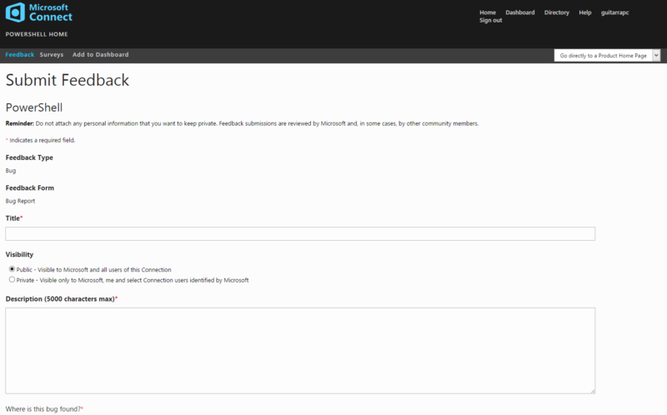The width and height of the screenshot is (667, 415).
Task: Click the guitarrapc user profile link
Action: click(x=614, y=12)
